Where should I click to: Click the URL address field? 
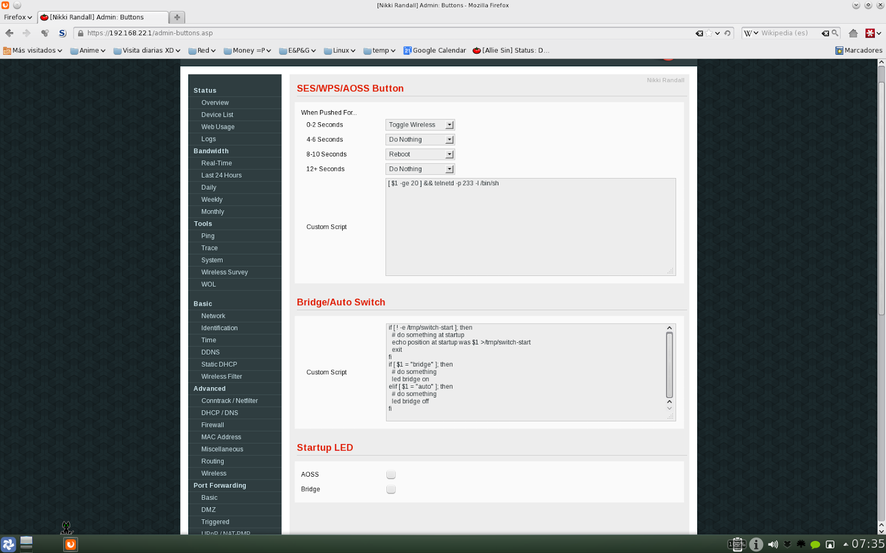coord(388,33)
